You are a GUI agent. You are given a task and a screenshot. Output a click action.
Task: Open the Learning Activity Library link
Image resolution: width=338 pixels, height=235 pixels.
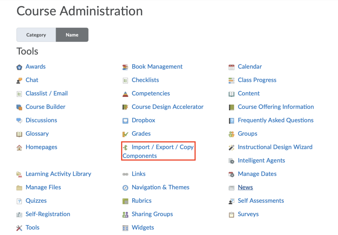coord(58,174)
